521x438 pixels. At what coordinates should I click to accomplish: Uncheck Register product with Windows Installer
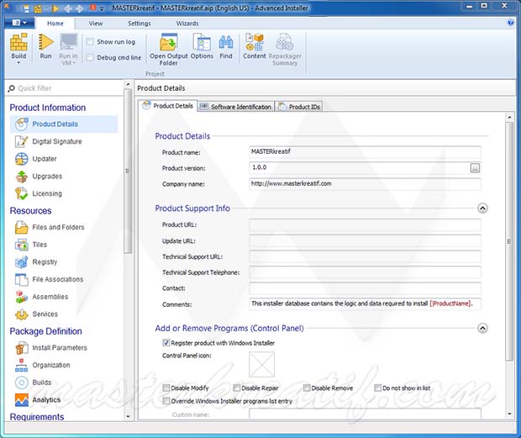point(166,343)
